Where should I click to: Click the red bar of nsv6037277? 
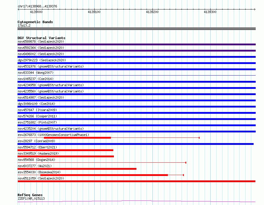click(x=77, y=169)
